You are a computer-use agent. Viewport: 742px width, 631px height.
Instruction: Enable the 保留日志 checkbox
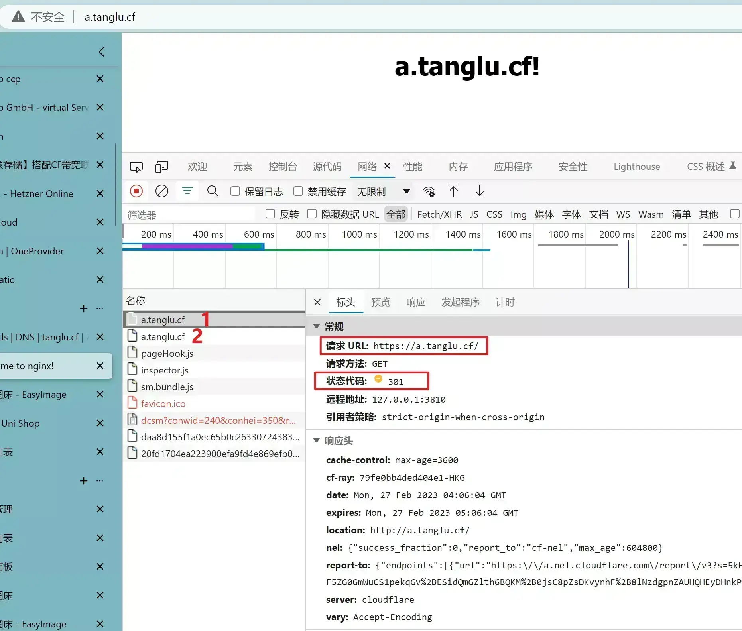click(235, 191)
